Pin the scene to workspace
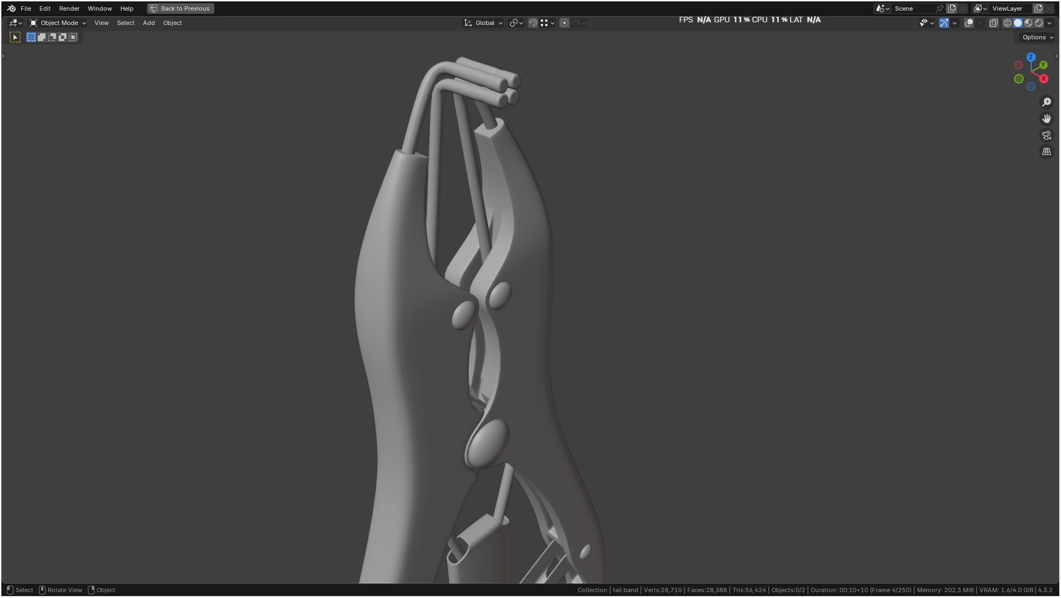The height and width of the screenshot is (598, 1061). 940,8
